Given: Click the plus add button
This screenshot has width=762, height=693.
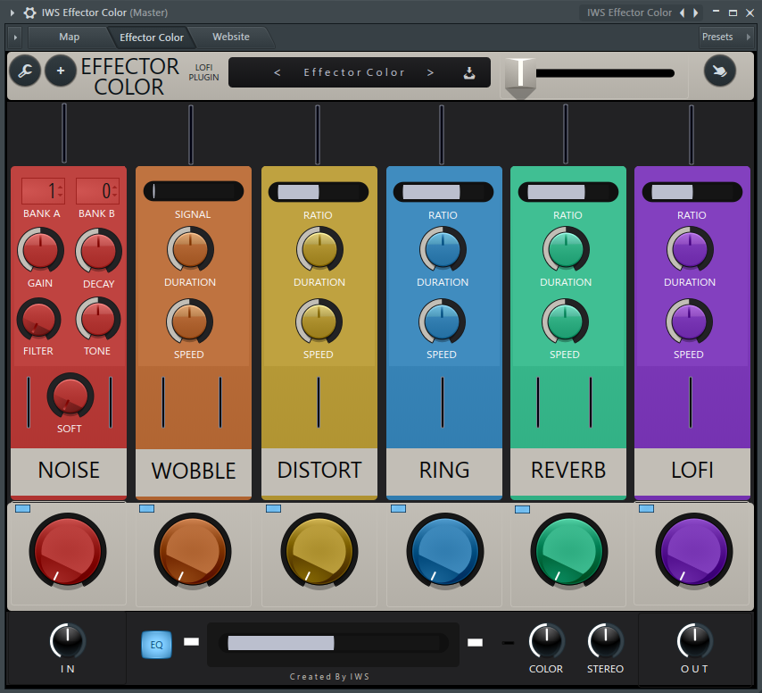Looking at the screenshot, I should click(61, 71).
